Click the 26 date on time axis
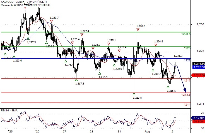Viewport: 205px width, 133px height. point(38,132)
